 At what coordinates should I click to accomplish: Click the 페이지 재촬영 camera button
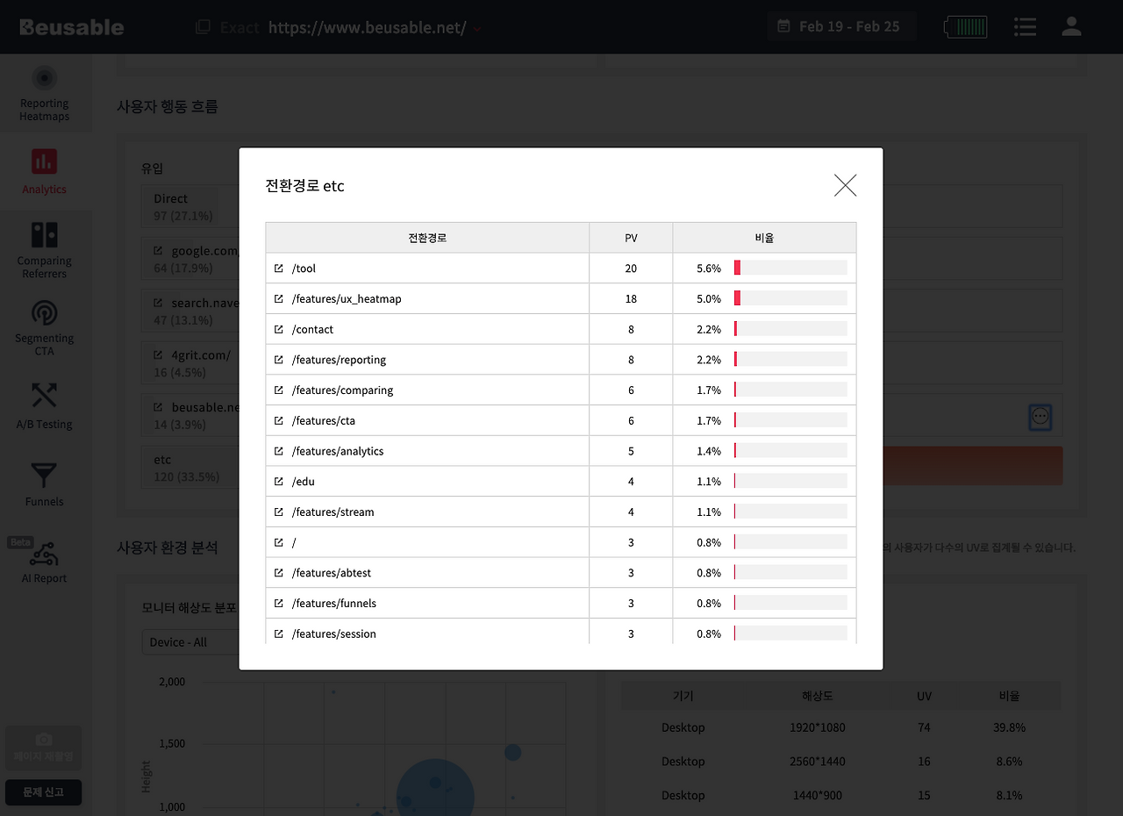point(44,748)
